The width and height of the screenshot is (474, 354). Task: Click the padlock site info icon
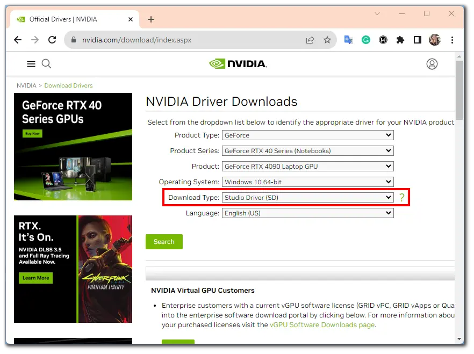click(74, 40)
